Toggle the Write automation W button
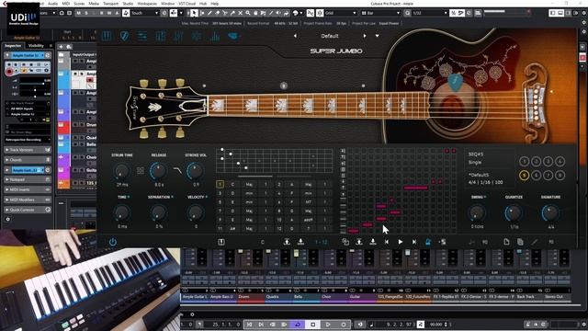Image resolution: width=588 pixels, height=331 pixels. (109, 13)
